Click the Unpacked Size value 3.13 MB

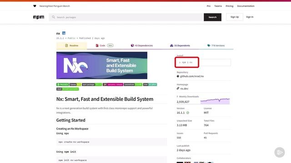pyautogui.click(x=182, y=125)
